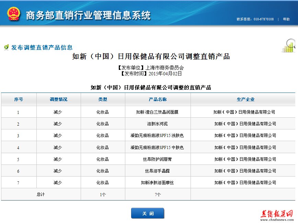This screenshot has height=223, width=298.
Task: Click 化妆品 in the 丝昂防护润唇膏 row
Action: coord(103,159)
